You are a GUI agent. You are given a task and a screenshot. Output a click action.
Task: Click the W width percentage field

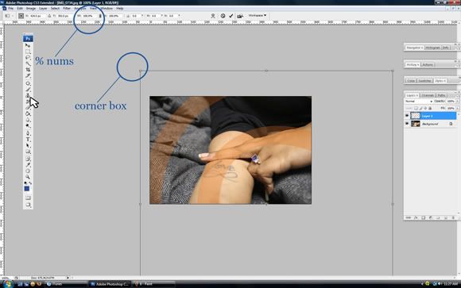[89, 16]
